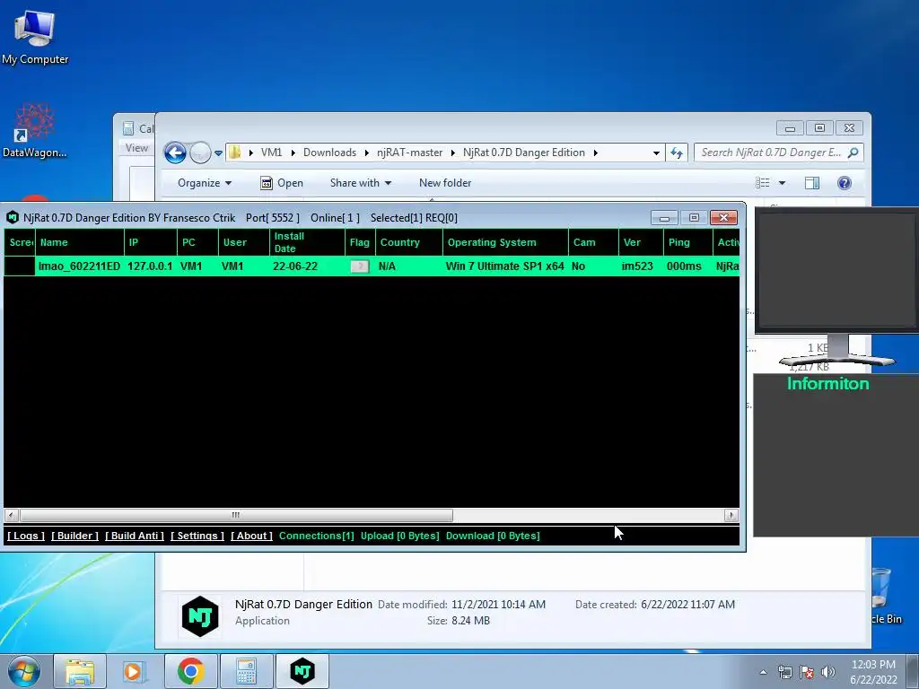Open Explorer help question mark icon
Screen dimensions: 919x689
click(x=845, y=183)
